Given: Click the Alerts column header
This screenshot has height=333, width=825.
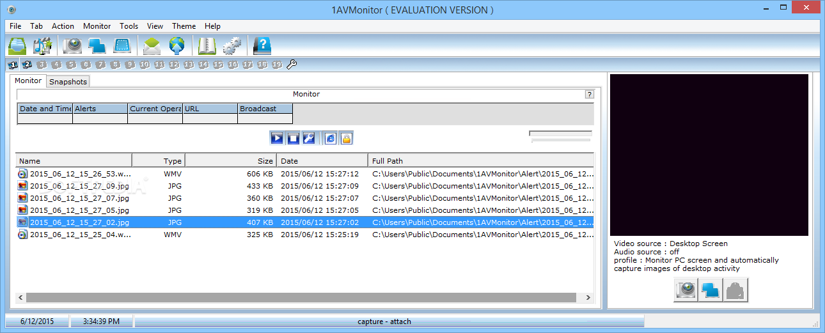Looking at the screenshot, I should (100, 109).
